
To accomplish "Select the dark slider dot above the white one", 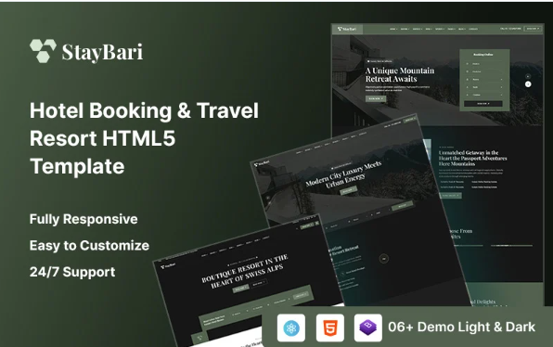I will click(x=528, y=76).
